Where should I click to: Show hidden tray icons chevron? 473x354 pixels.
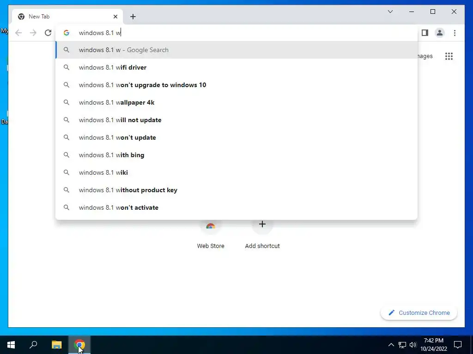click(x=391, y=345)
